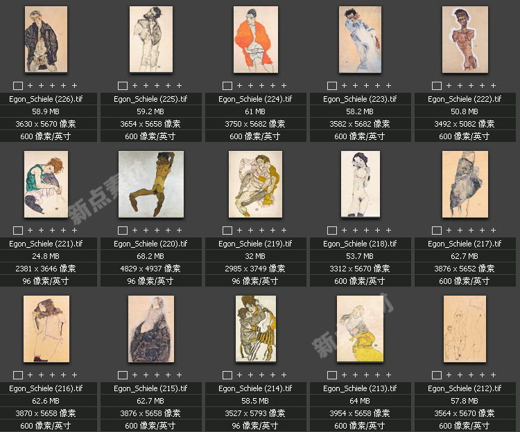The width and height of the screenshot is (520, 432).
Task: Select the Egon_Schiele (221) thumbnail image
Action: 46,184
